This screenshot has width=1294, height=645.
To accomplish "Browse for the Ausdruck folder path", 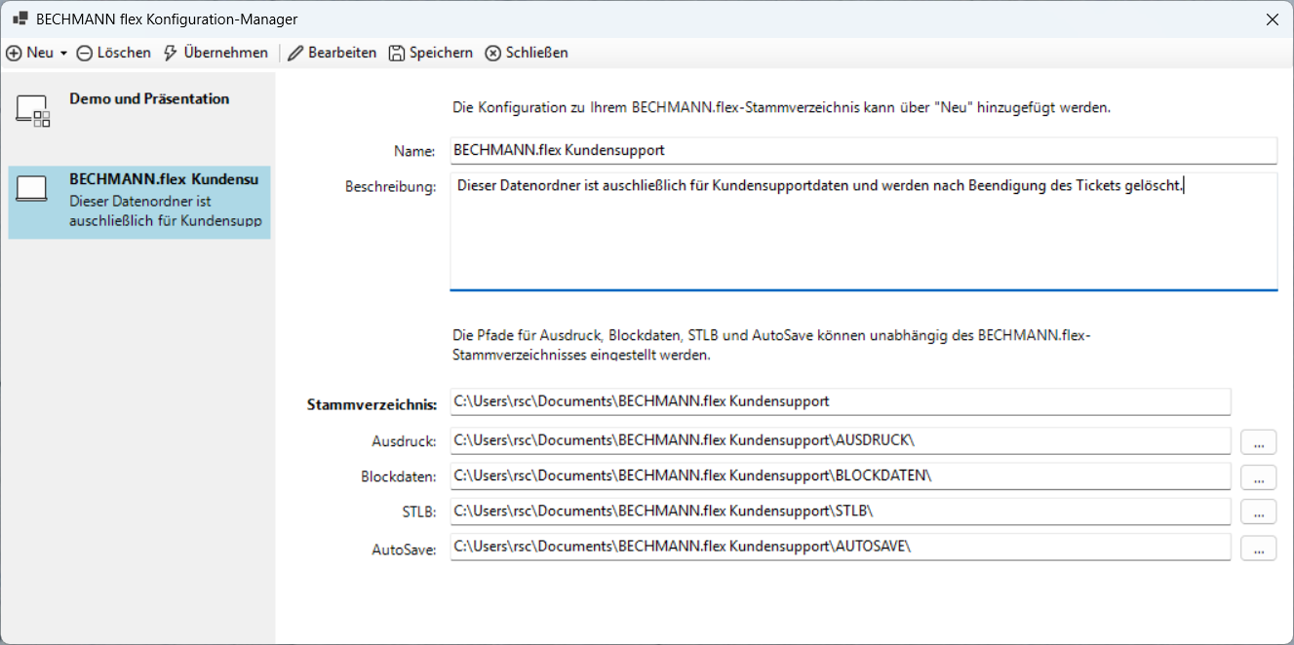I will pos(1258,441).
